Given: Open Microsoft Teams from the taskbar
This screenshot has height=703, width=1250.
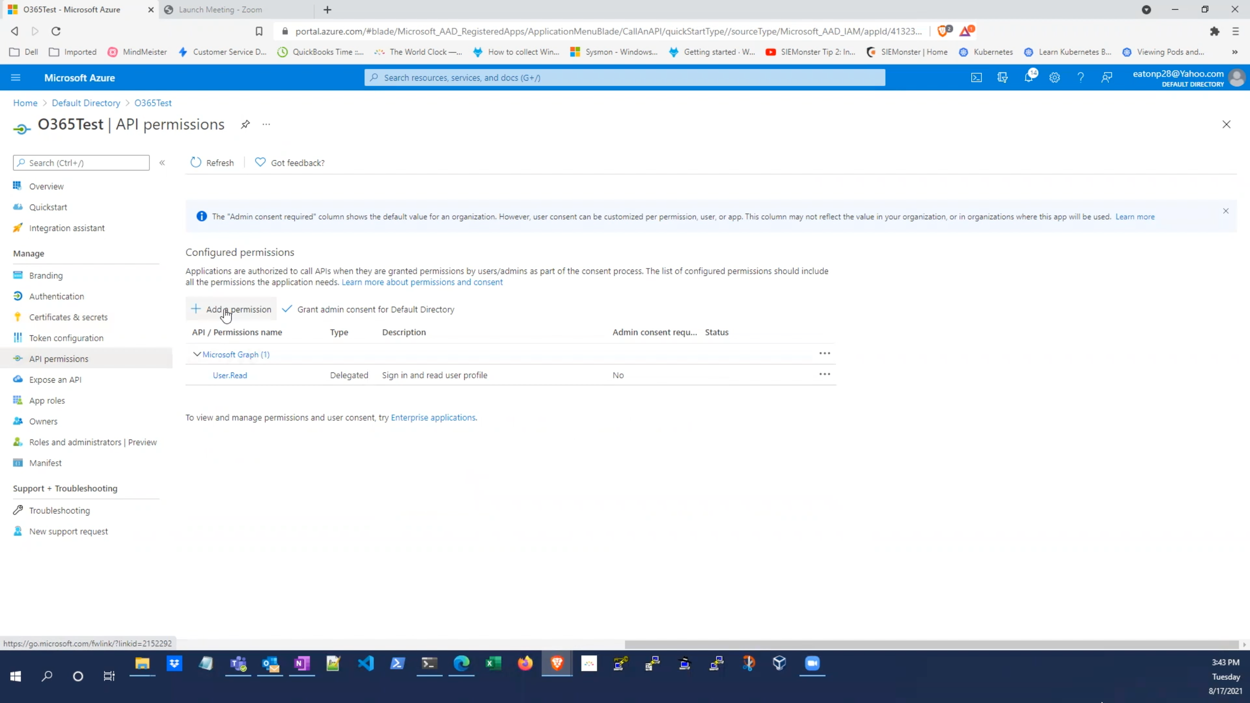Looking at the screenshot, I should [238, 663].
